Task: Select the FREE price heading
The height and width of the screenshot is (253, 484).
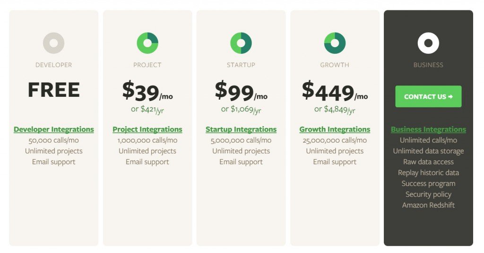Action: [x=54, y=90]
